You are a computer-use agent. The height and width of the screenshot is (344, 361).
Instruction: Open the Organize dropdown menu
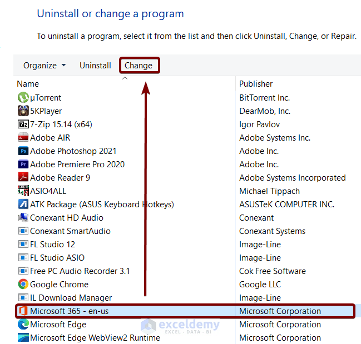(44, 66)
